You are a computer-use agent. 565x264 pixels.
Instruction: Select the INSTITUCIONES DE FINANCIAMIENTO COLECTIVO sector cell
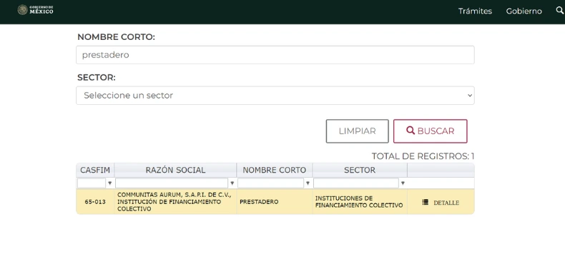pyautogui.click(x=360, y=202)
